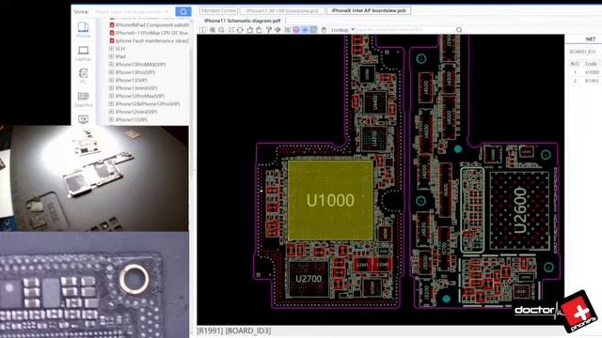The image size is (602, 338).
Task: Toggle the blue grid toolbar icon
Action: pos(313,29)
